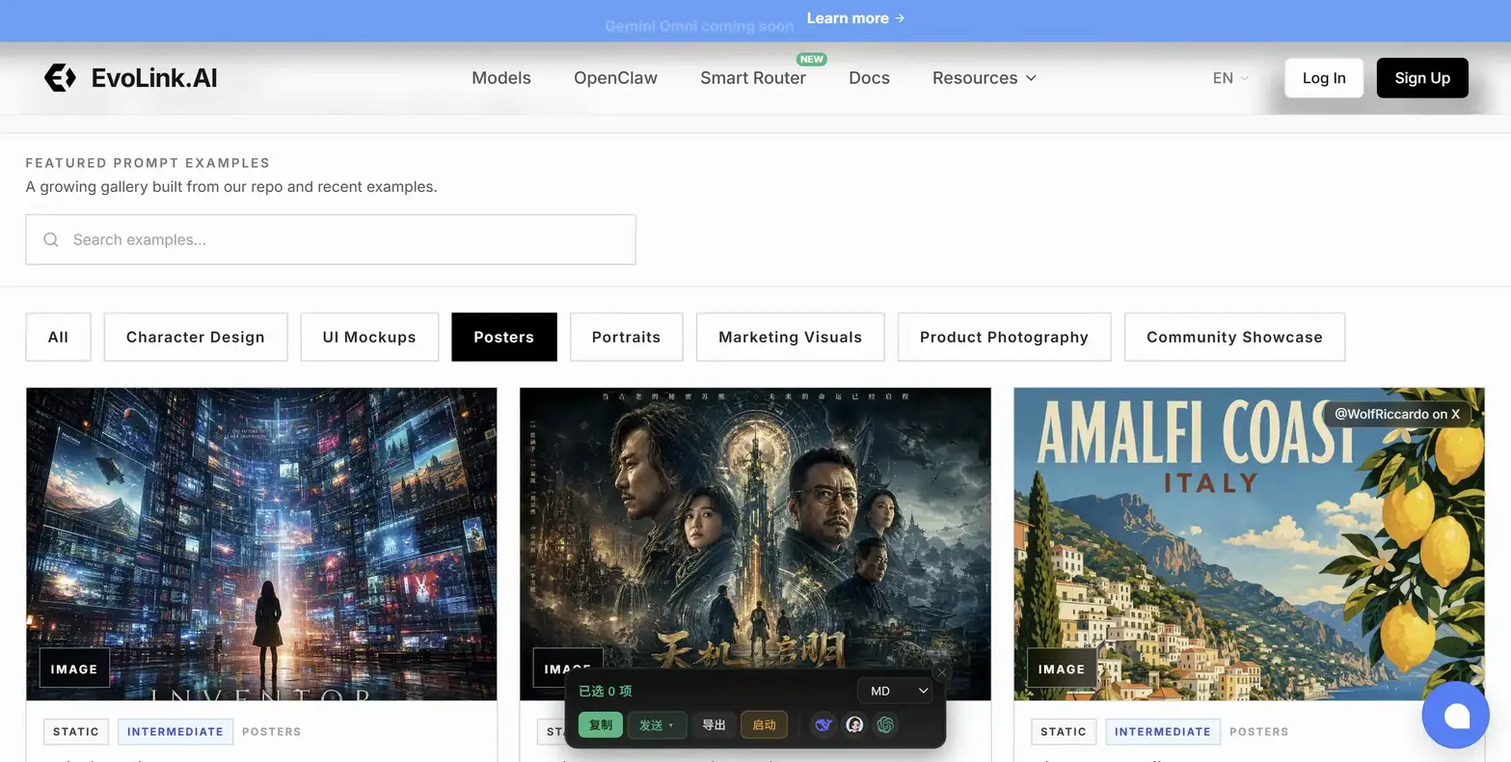Click the 已选 0 项 selection count
This screenshot has height=762, width=1511.
coord(606,691)
